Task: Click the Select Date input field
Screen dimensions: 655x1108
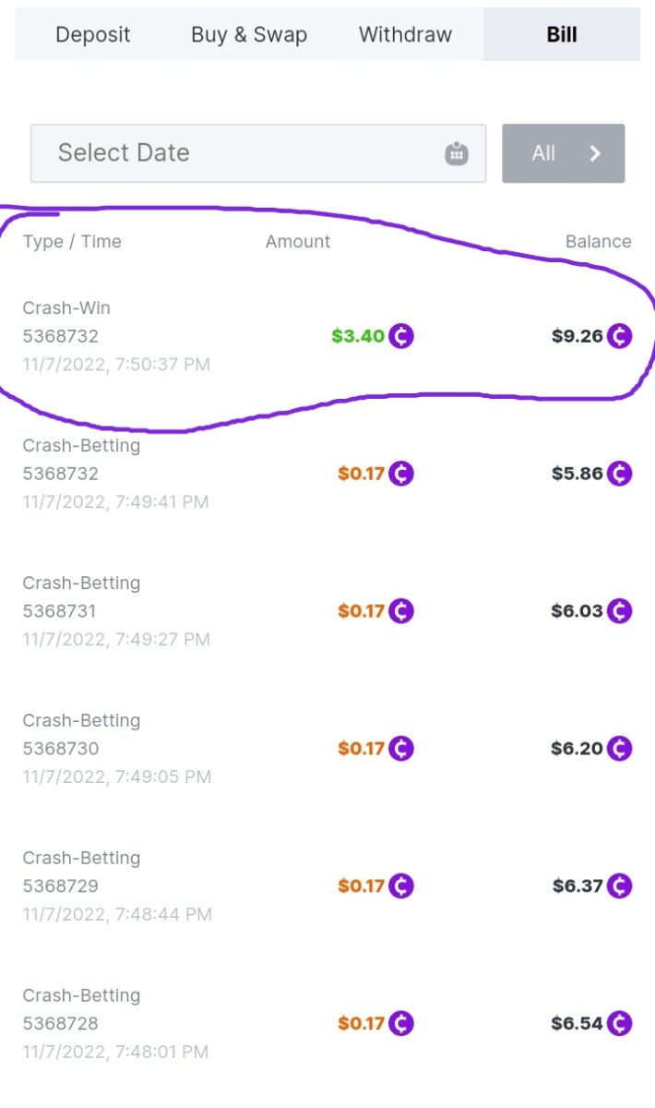Action: point(240,153)
